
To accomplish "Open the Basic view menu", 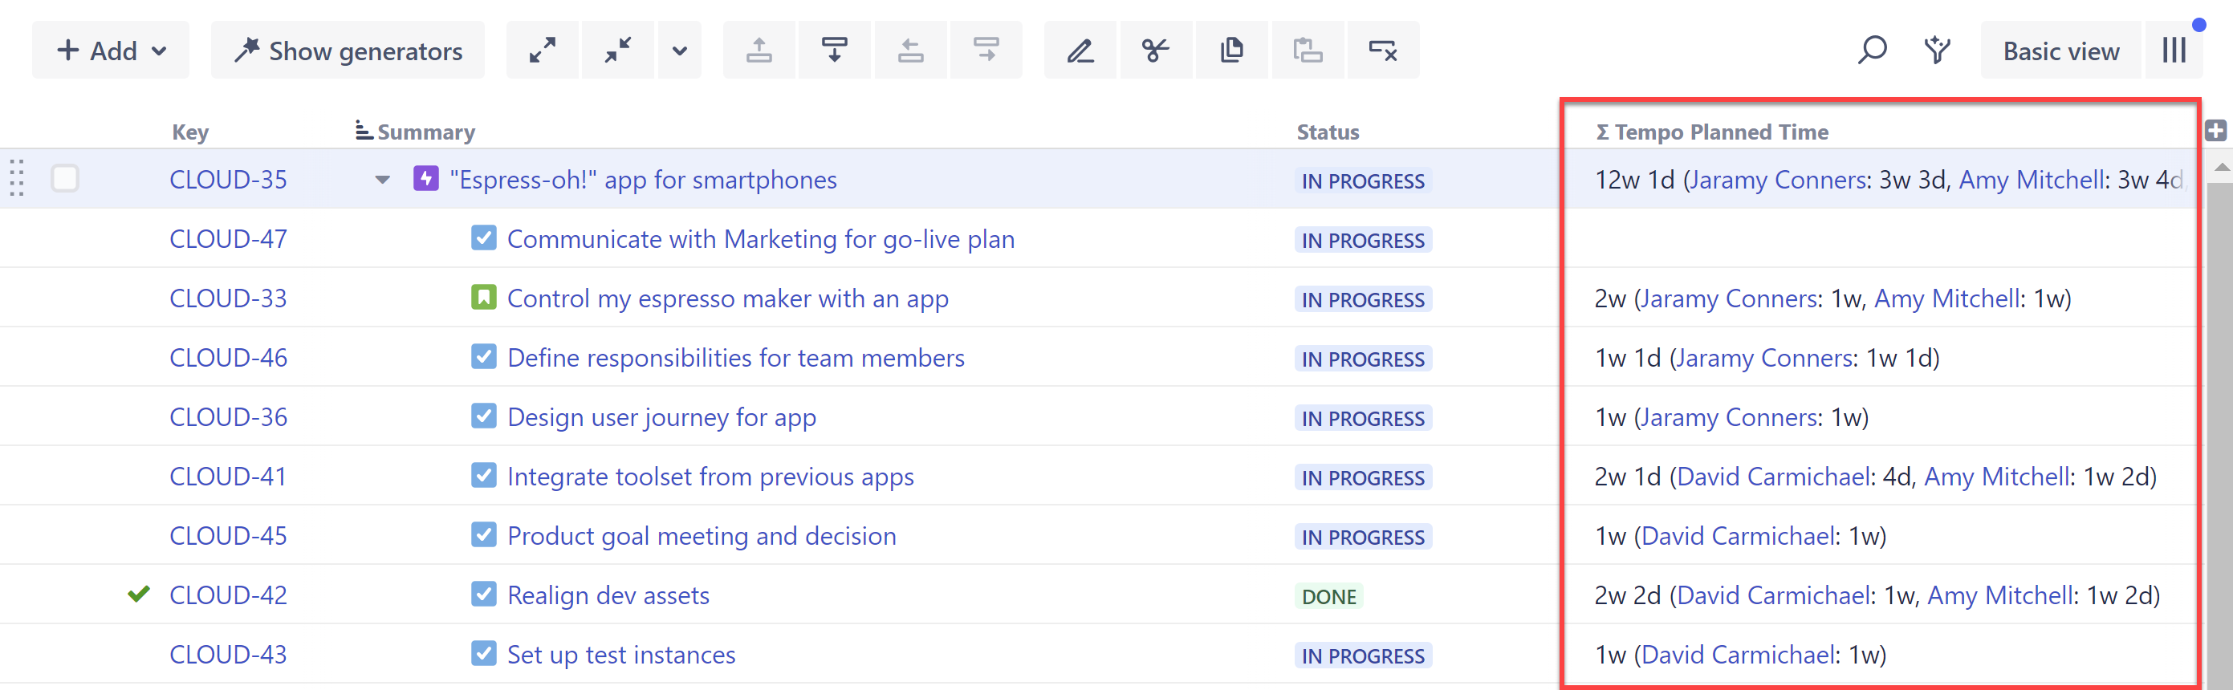I will [x=2060, y=51].
